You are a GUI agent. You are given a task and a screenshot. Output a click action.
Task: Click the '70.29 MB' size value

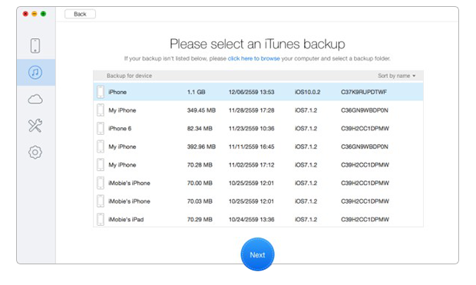200,219
